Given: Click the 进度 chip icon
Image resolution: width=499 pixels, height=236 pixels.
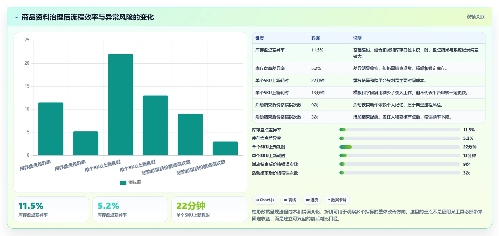Looking at the screenshot, I should (x=308, y=200).
